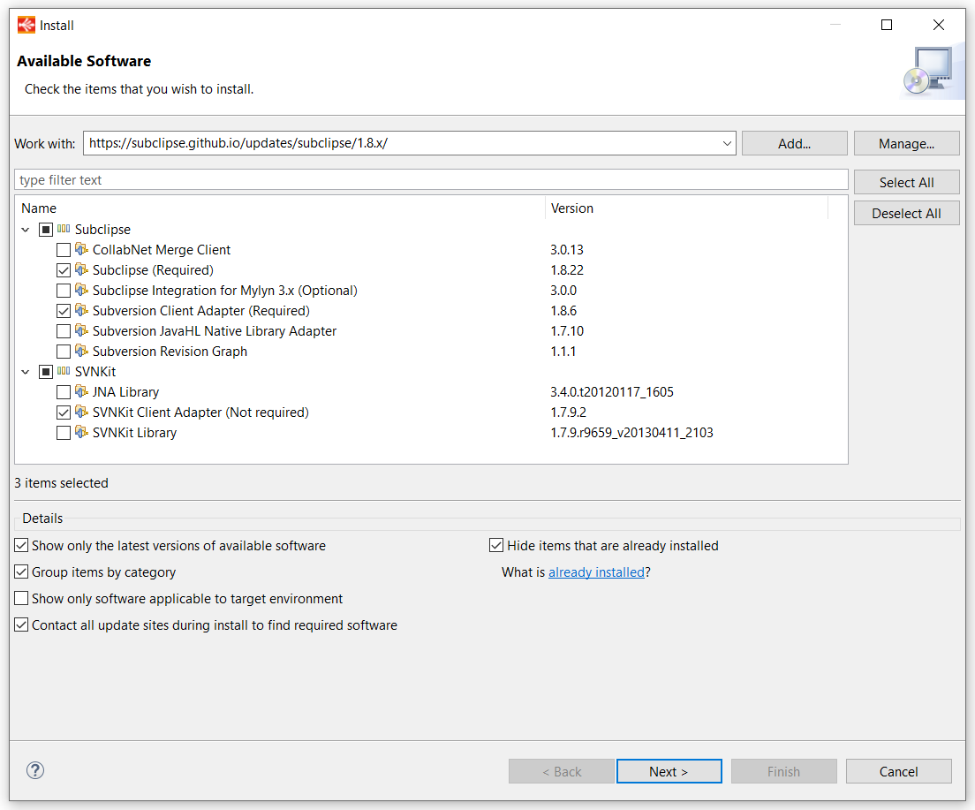Collapse the SVNKit category

tap(26, 372)
